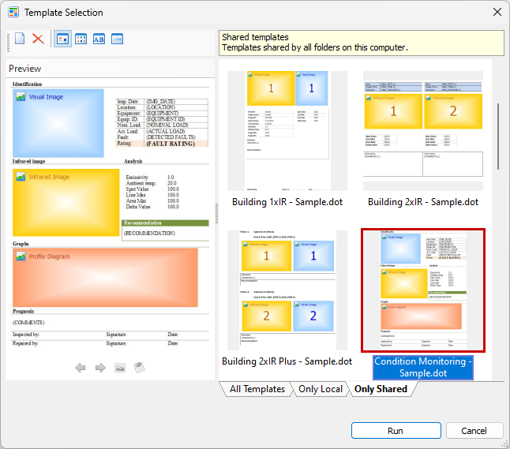Click the previous page left arrow

(x=80, y=368)
